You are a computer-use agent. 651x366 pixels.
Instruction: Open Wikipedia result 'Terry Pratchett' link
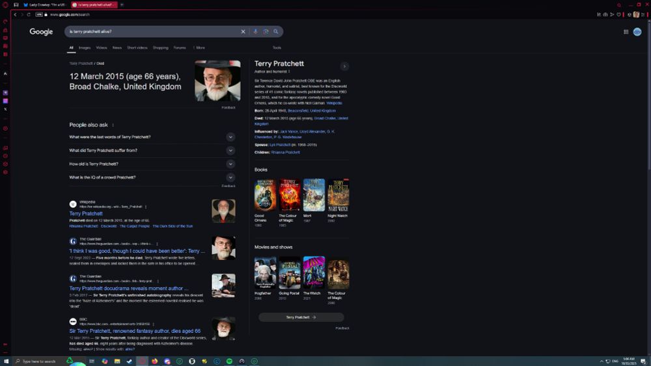(x=86, y=213)
